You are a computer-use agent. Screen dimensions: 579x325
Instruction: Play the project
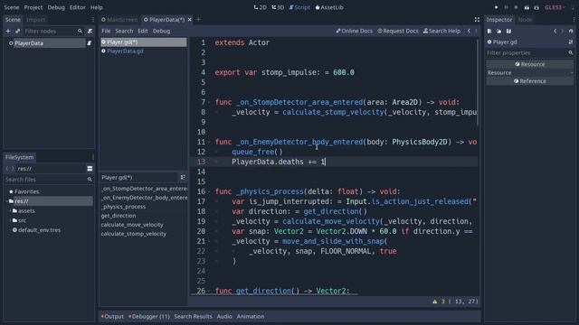click(497, 7)
